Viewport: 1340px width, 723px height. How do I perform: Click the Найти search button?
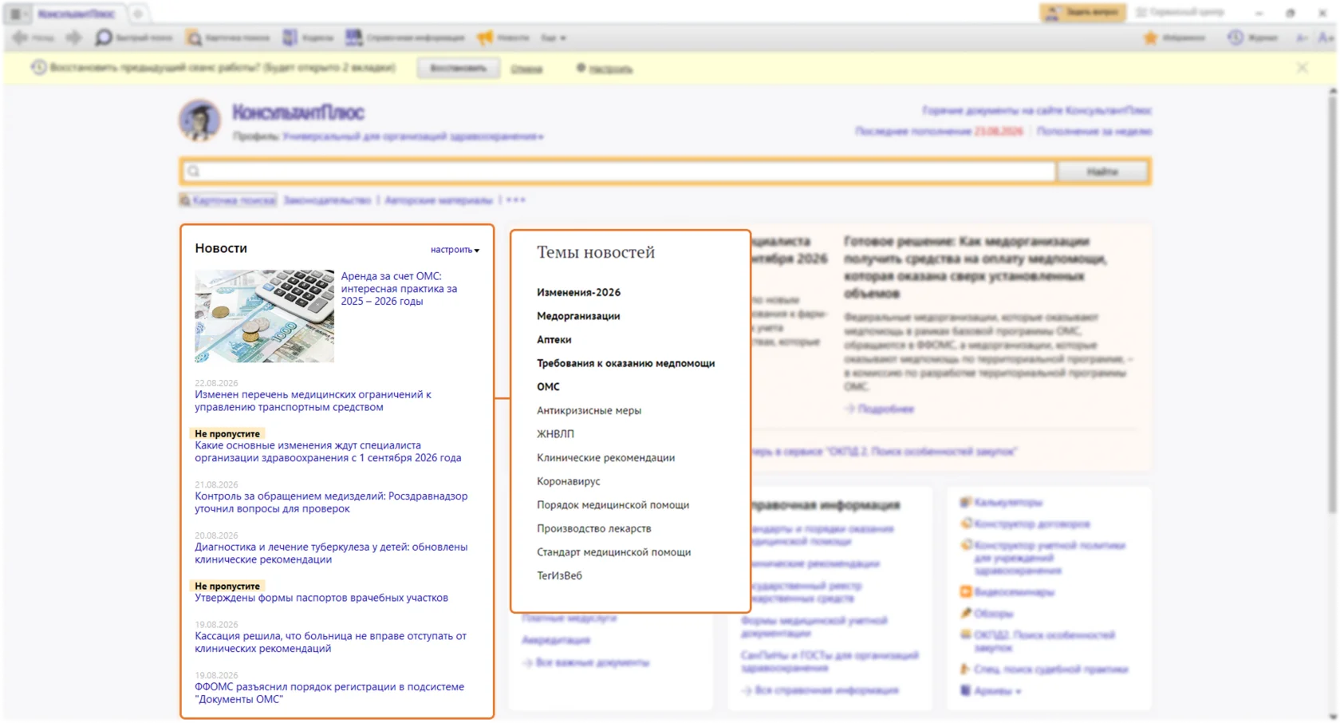pos(1103,172)
